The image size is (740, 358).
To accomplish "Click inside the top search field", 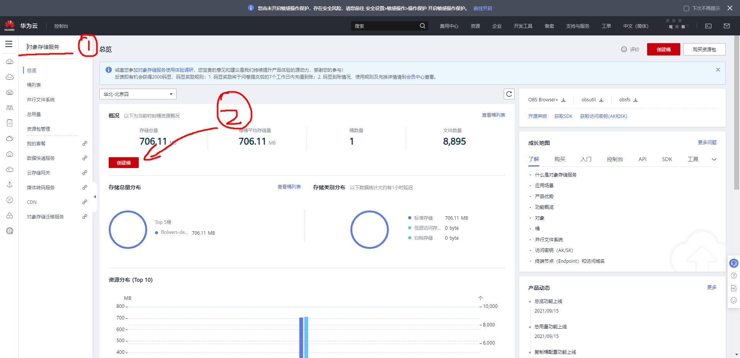I will point(385,26).
